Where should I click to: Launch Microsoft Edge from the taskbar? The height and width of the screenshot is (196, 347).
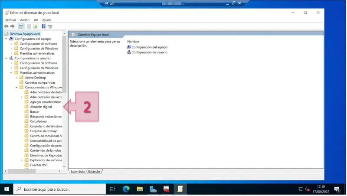click(x=126, y=189)
